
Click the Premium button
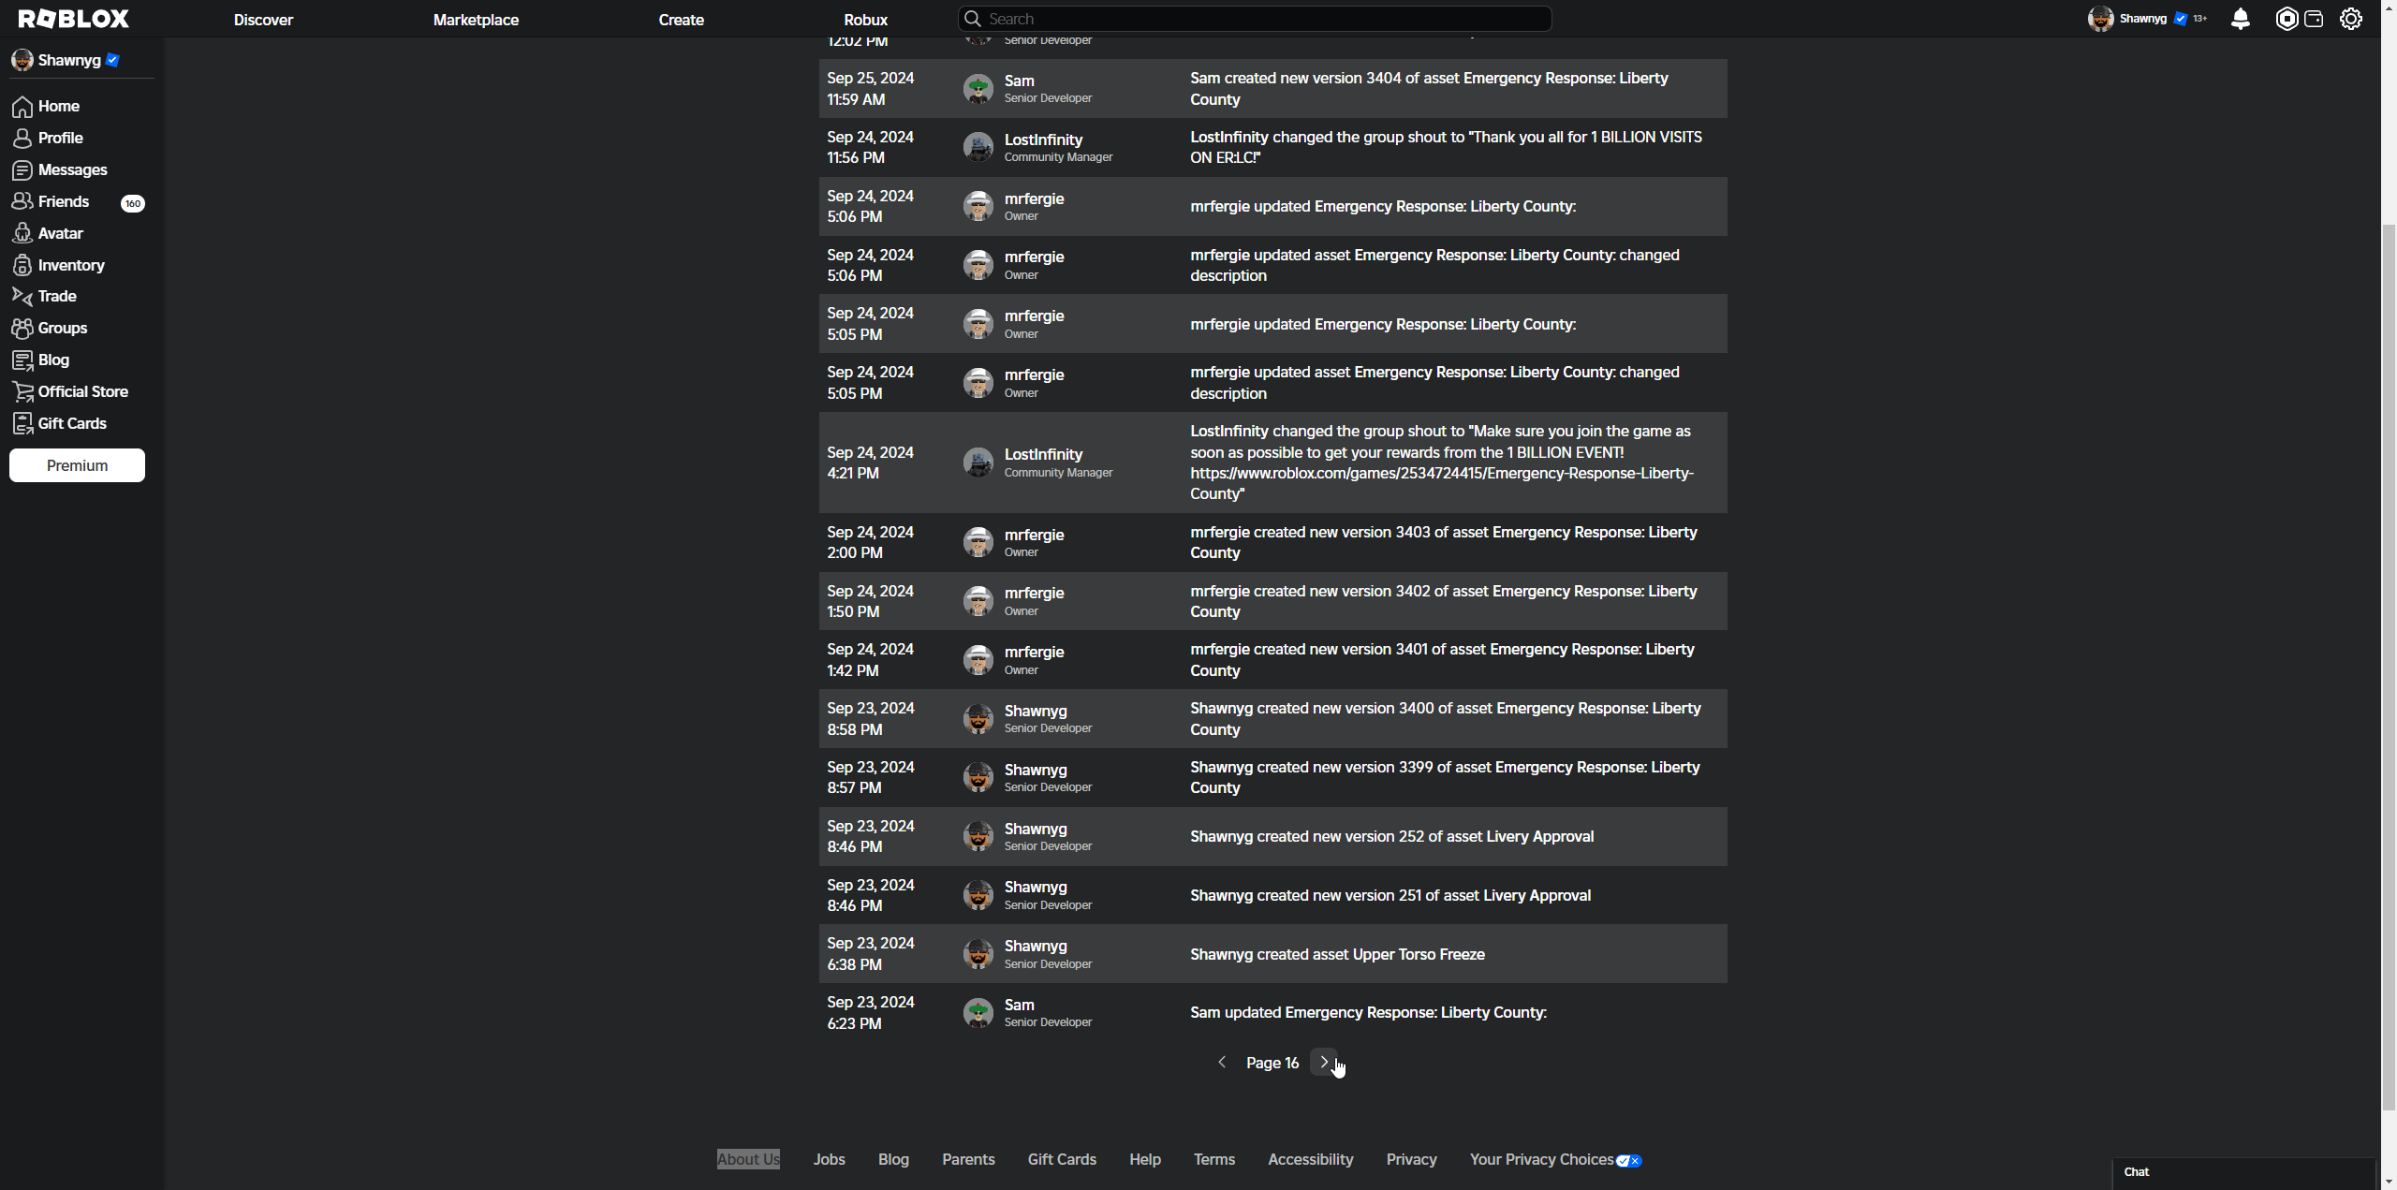[x=77, y=465]
